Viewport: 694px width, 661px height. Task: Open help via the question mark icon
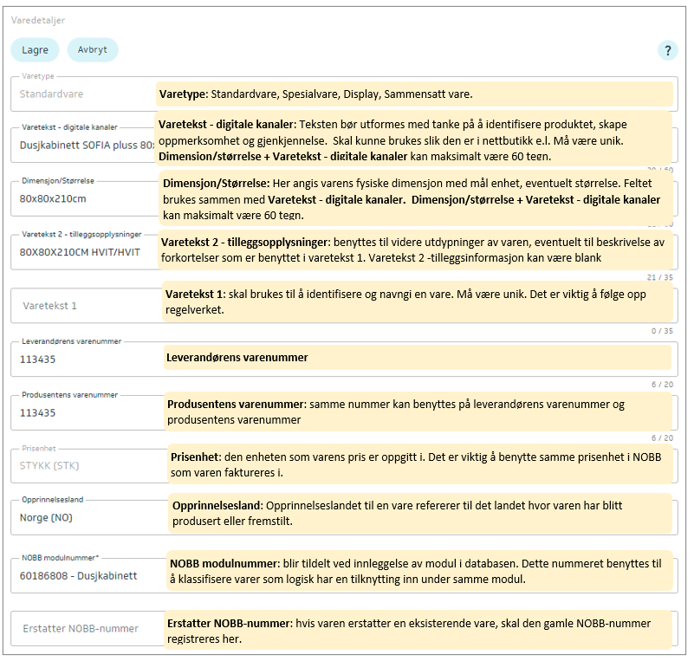click(667, 50)
